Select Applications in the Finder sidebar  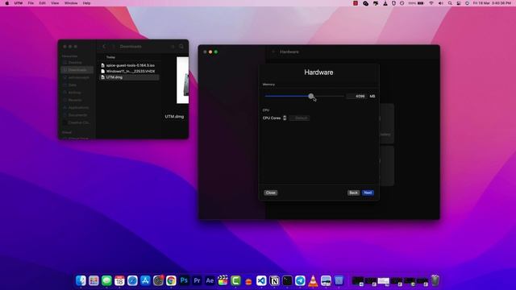coord(78,107)
